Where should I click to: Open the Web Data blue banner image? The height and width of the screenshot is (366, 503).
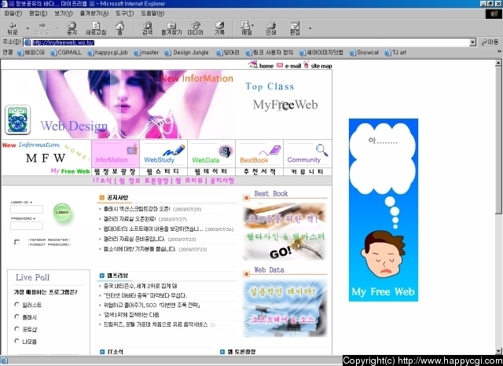point(285,308)
